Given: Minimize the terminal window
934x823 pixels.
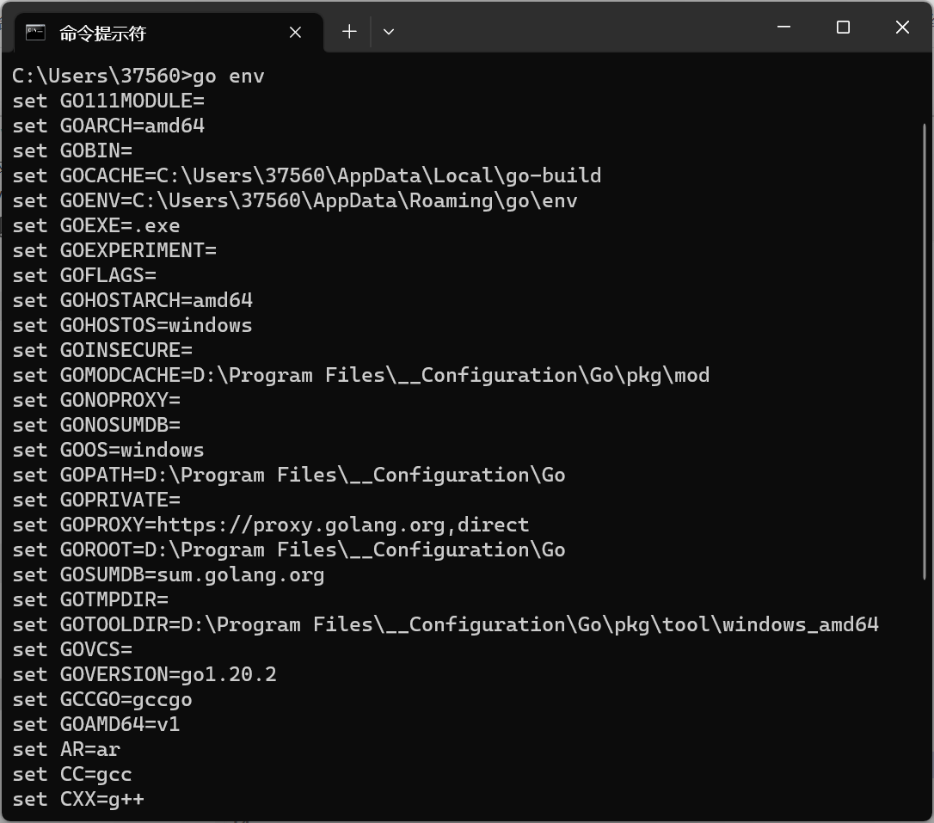Looking at the screenshot, I should [x=783, y=28].
